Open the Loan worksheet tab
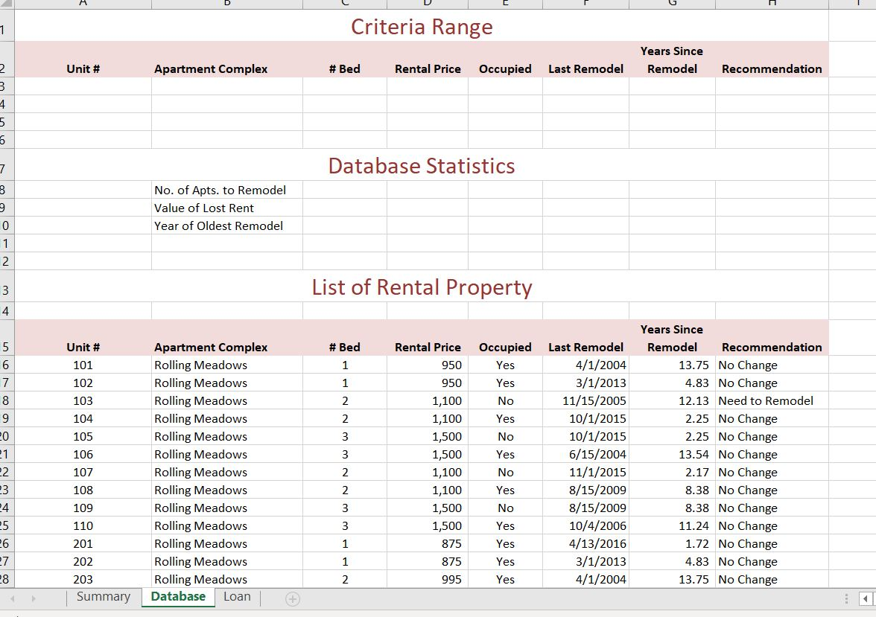Screen dimensions: 876x617 click(x=237, y=596)
